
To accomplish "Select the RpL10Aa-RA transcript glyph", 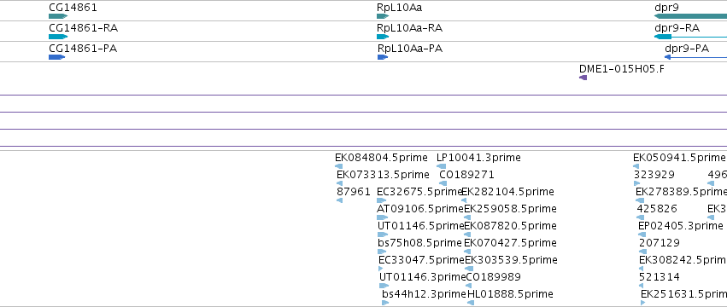I will tap(383, 37).
